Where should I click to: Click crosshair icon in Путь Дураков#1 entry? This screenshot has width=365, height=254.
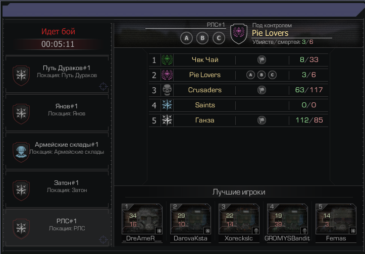(103, 87)
